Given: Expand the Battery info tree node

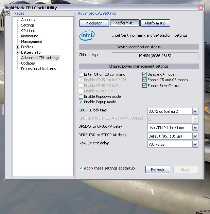Looking at the screenshot, I should [x=17, y=52].
